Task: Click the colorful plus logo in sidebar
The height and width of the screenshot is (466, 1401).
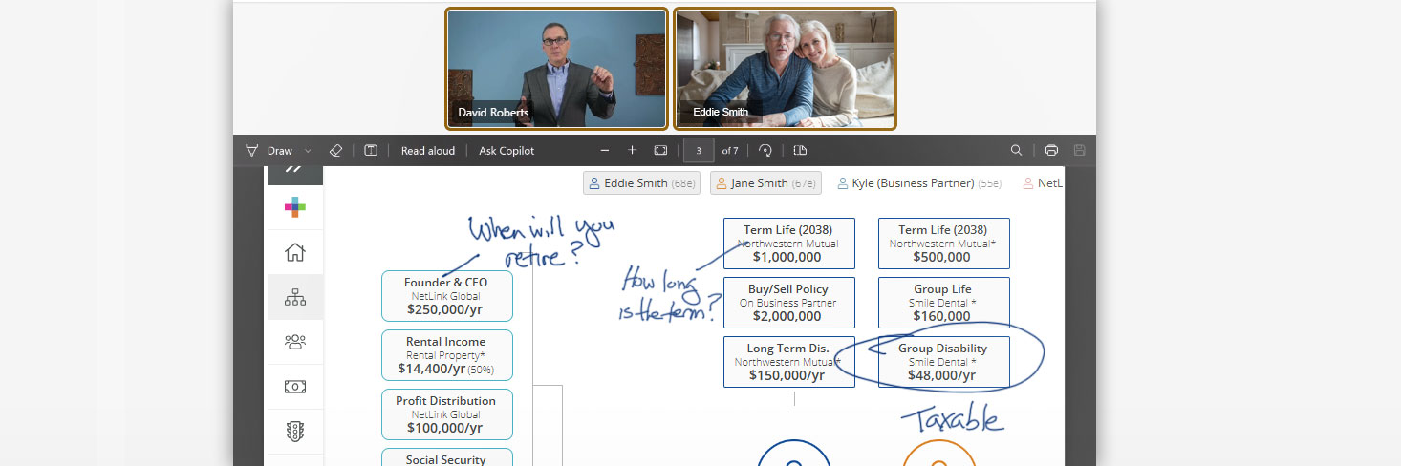Action: coord(295,207)
